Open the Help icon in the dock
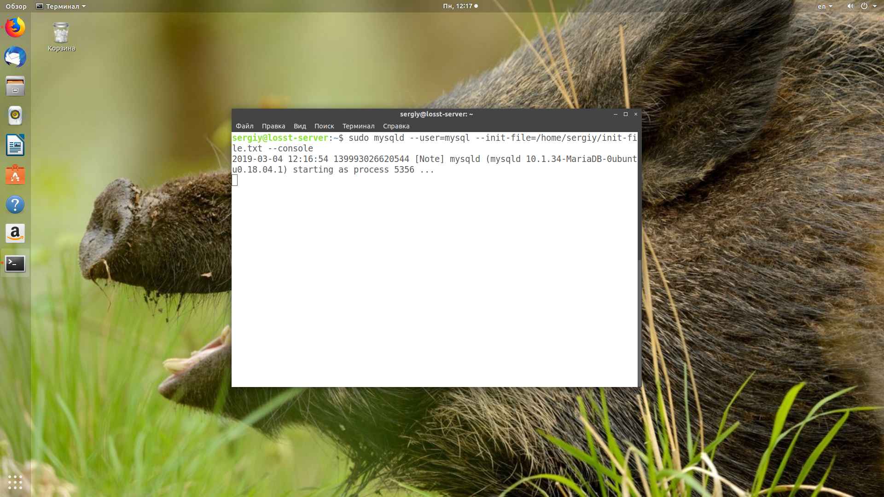The height and width of the screenshot is (497, 884). point(15,204)
